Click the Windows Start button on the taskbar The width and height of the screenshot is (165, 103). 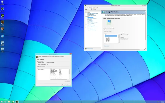point(2,102)
